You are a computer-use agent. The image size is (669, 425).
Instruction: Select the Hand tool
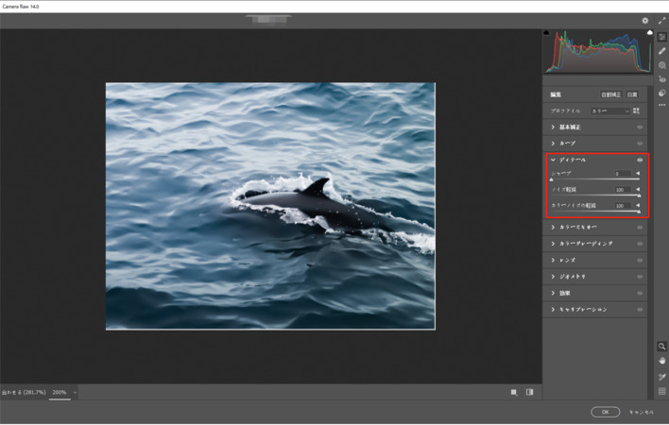(661, 361)
